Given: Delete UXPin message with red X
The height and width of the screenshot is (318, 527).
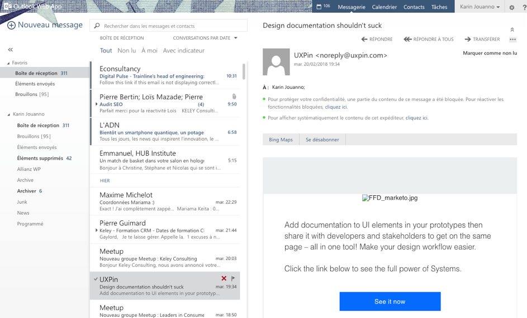Looking at the screenshot, I should tap(224, 278).
